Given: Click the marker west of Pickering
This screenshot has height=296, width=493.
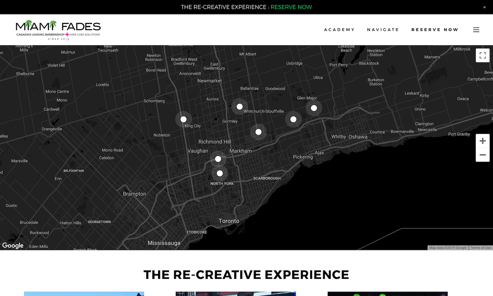Looking at the screenshot, I should (293, 119).
